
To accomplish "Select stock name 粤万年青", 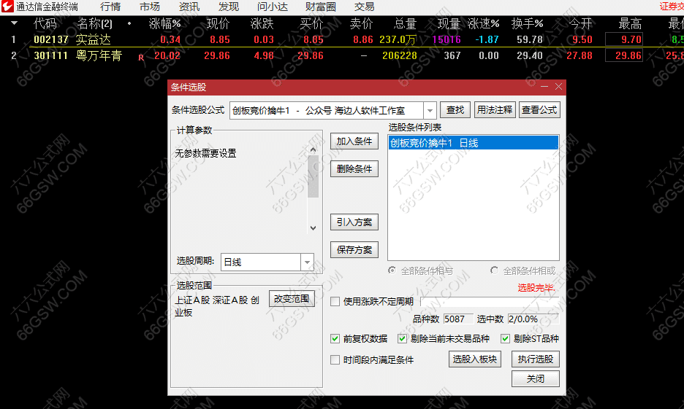I will [99, 55].
